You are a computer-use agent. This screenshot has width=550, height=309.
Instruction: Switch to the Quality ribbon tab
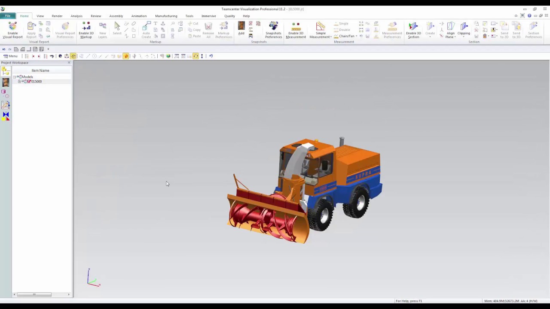(229, 16)
